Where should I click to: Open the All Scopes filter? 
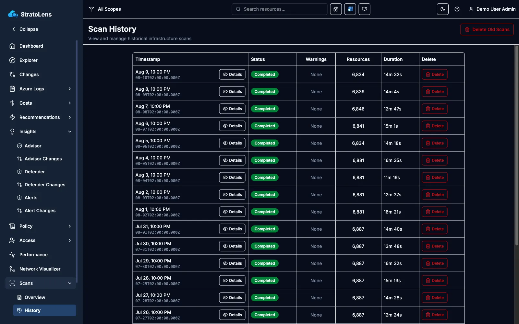105,9
